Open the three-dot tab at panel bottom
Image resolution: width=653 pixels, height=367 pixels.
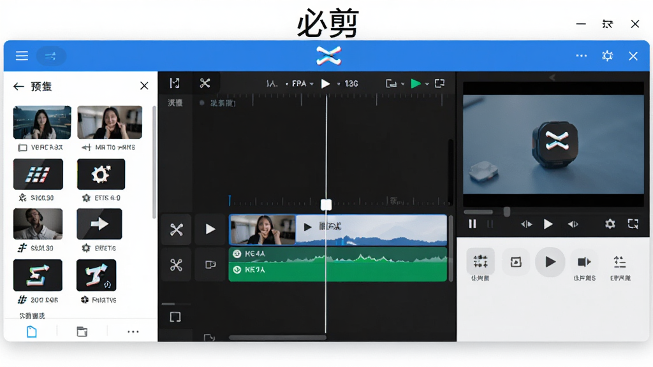click(x=133, y=331)
